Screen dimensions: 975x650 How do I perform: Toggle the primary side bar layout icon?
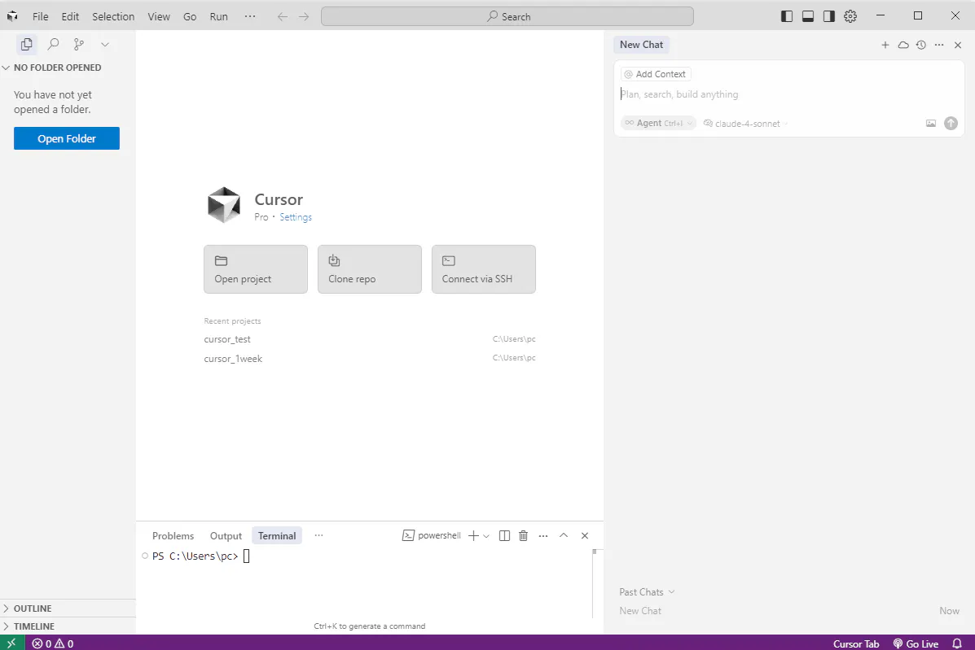[x=787, y=17]
